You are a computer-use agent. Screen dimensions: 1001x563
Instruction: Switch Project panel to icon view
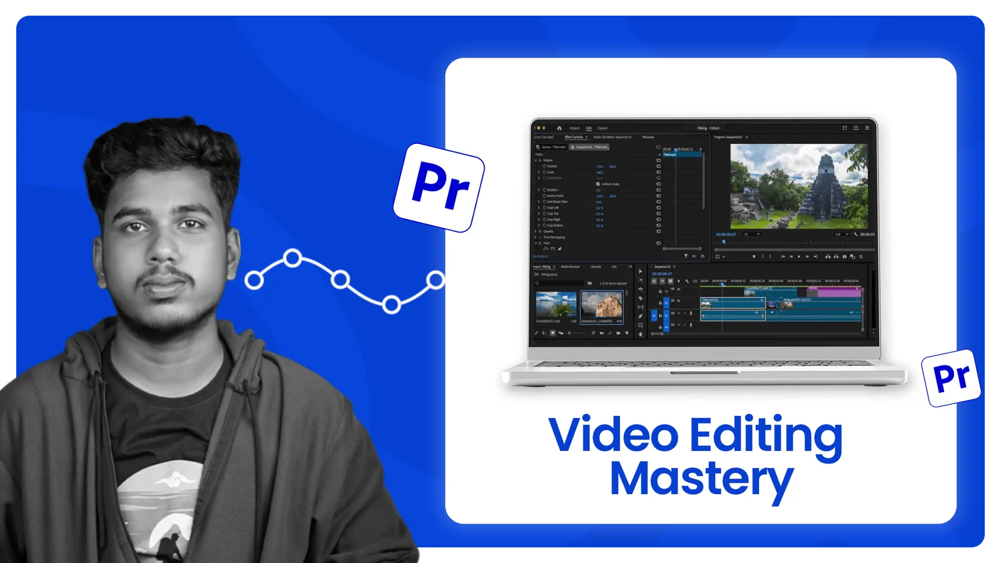(x=552, y=333)
